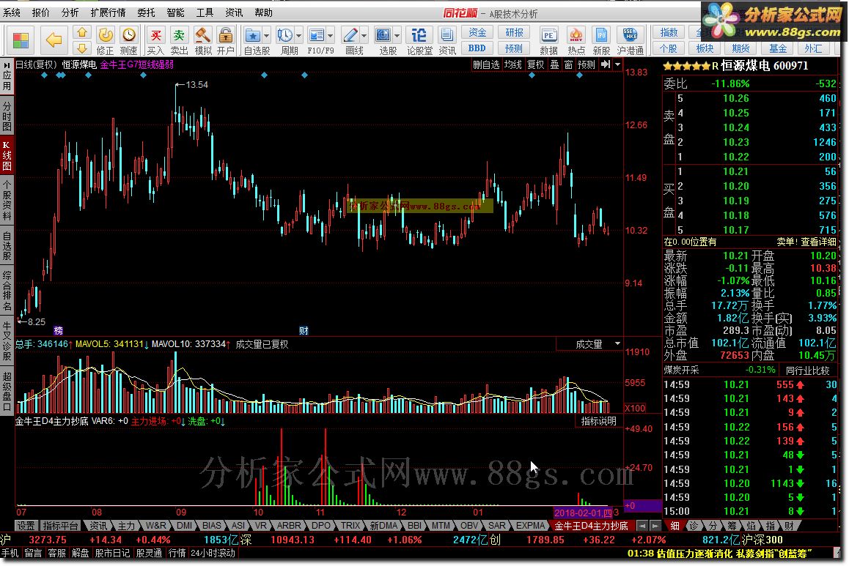This screenshot has height=566, width=849.
Task: Click the 指标说明 indicator description button
Action: click(x=598, y=421)
